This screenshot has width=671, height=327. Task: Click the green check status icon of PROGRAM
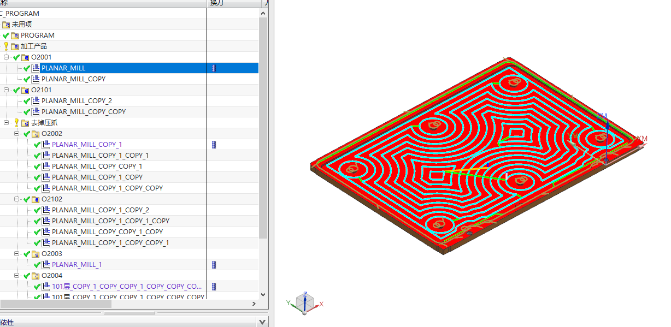point(6,35)
